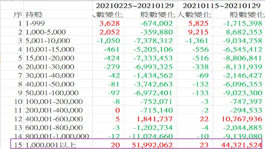Screen dimensions: 265x149
Task: Select the cell reading 1,000-5,000
Action: pyautogui.click(x=45, y=32)
